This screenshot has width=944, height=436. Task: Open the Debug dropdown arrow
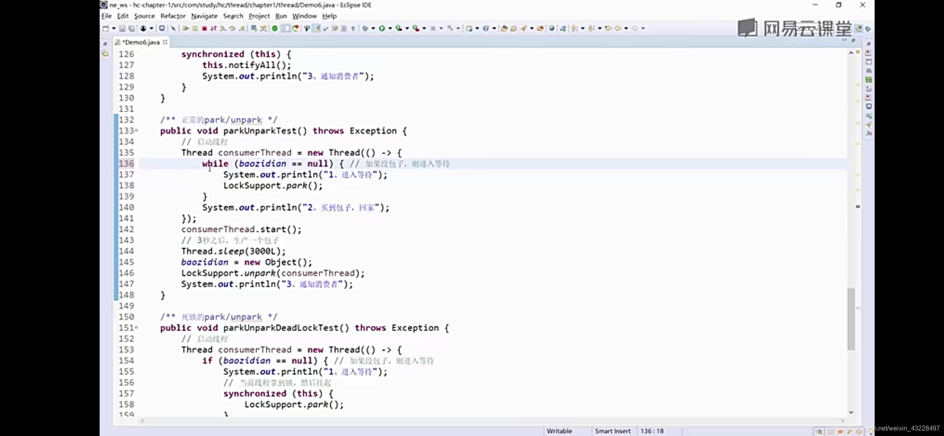373,28
